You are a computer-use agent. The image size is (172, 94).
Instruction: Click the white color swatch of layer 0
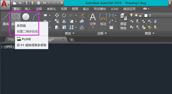click(146, 15)
